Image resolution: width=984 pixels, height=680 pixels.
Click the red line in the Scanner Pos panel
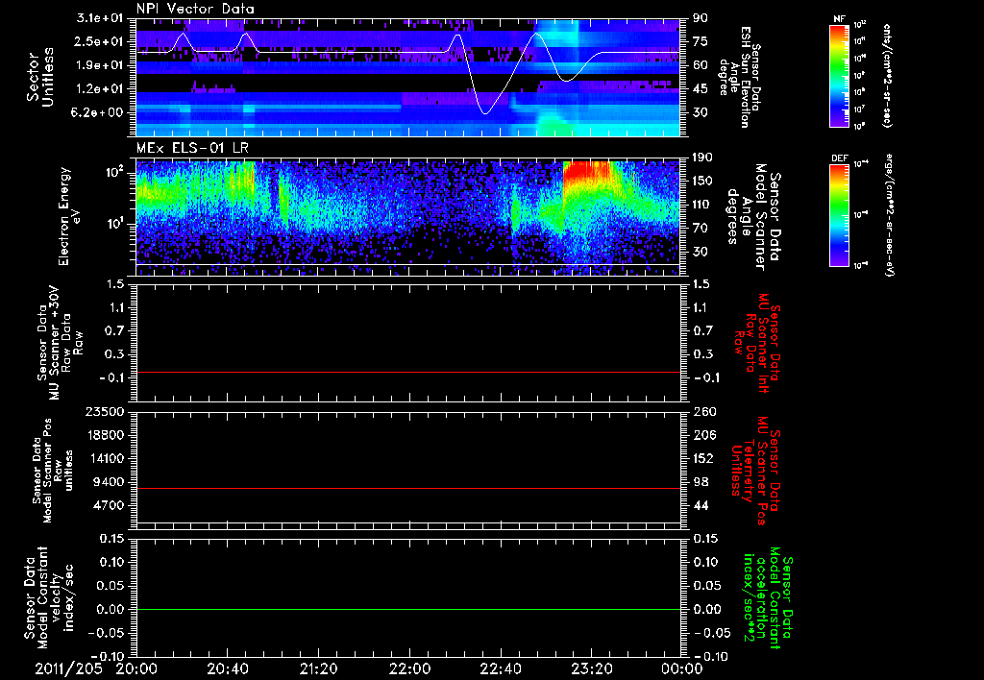pos(408,488)
